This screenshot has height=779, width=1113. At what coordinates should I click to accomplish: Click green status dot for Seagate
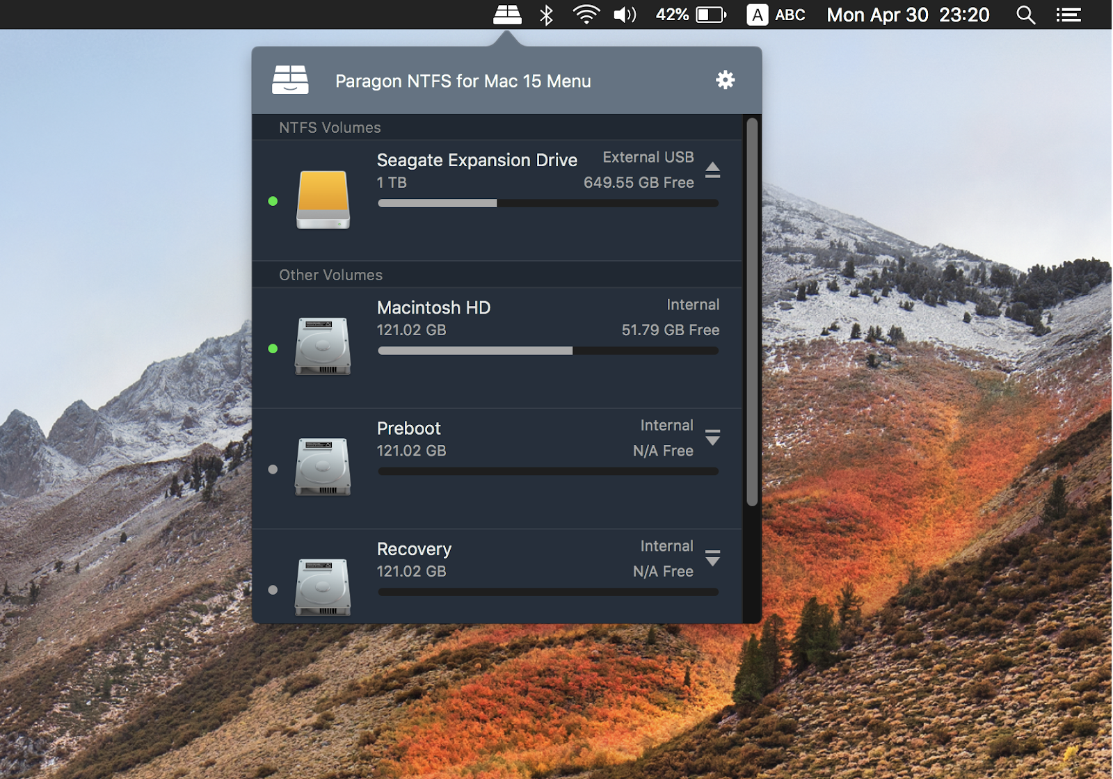click(x=273, y=201)
